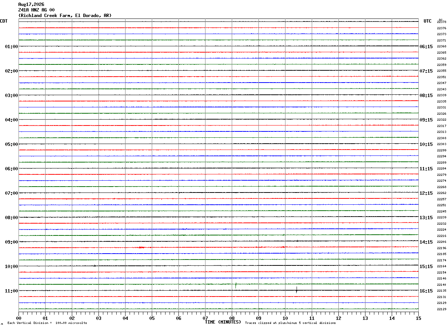
Task: Select minute 15 on the time axis
Action: (x=418, y=318)
